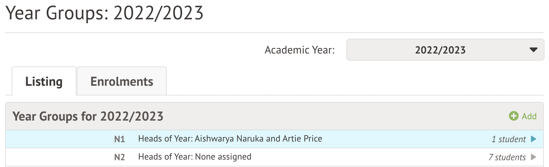The height and width of the screenshot is (167, 549).
Task: Click the Artie Price name in N1 row
Action: [x=302, y=139]
